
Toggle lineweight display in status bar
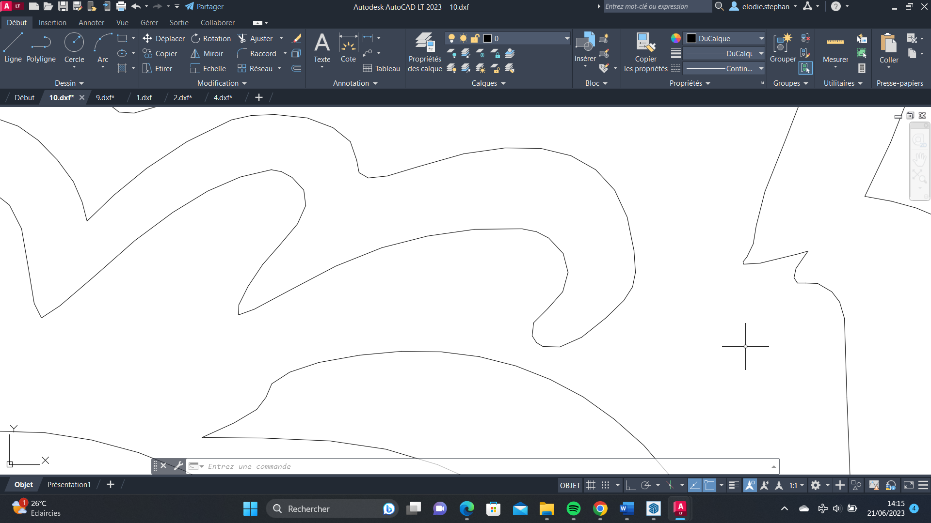(734, 485)
